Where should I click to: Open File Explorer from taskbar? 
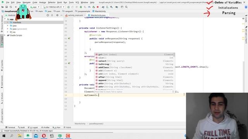pos(20,136)
